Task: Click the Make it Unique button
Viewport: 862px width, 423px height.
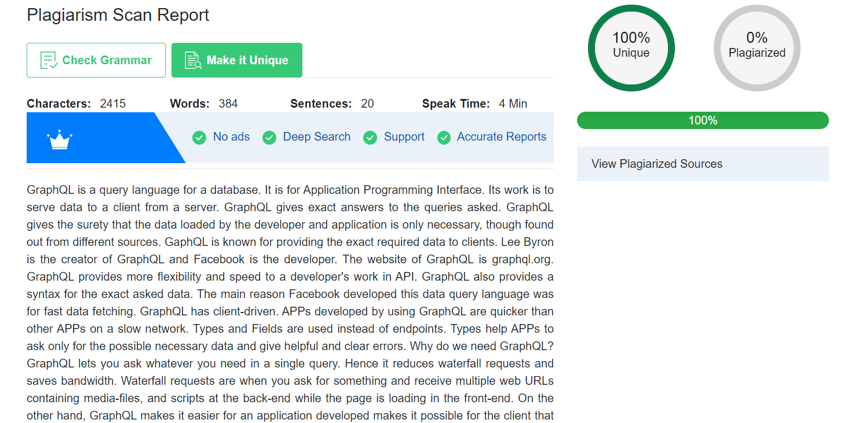Action: point(237,60)
